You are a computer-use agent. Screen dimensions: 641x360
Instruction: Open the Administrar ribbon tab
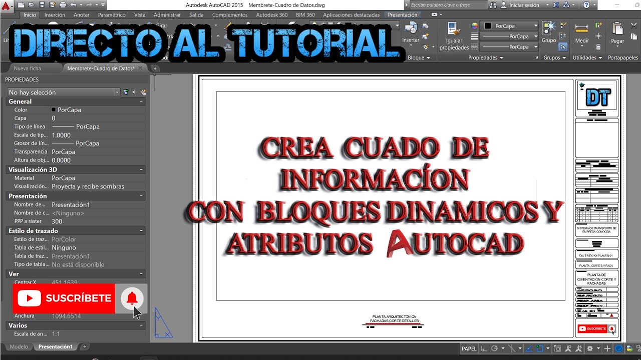pos(167,15)
